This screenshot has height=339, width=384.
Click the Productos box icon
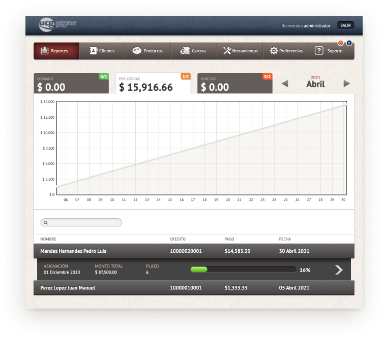point(137,51)
